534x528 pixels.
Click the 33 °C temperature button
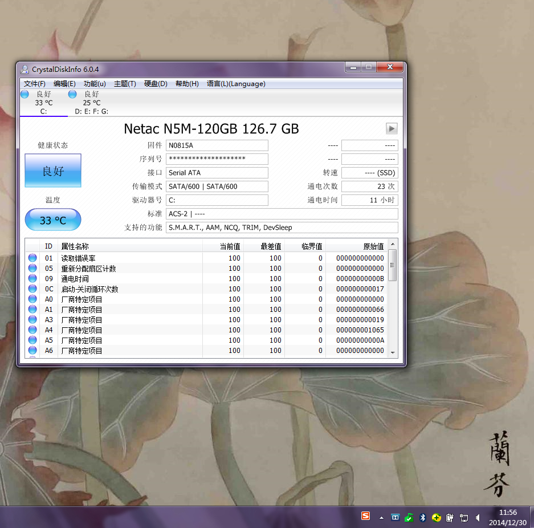(x=53, y=220)
